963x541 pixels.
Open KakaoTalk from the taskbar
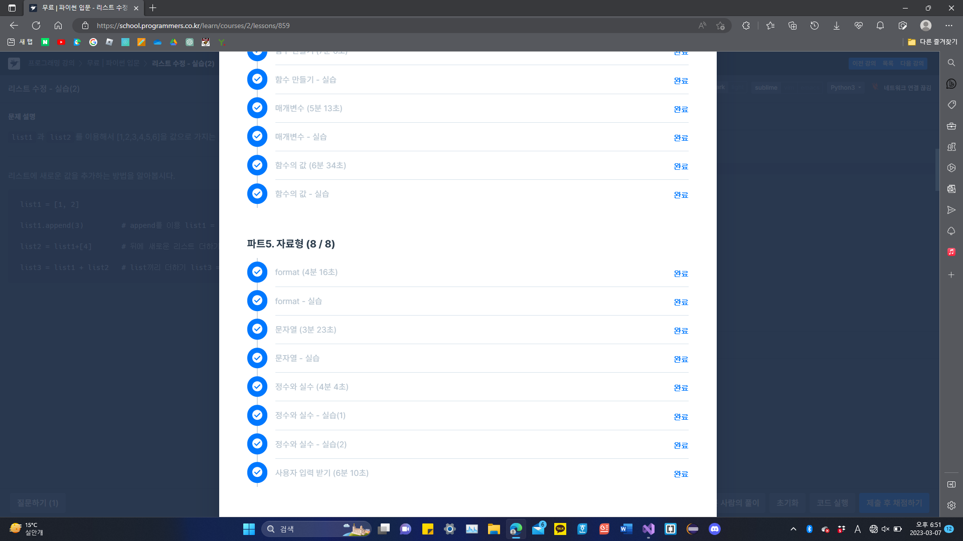(x=560, y=529)
